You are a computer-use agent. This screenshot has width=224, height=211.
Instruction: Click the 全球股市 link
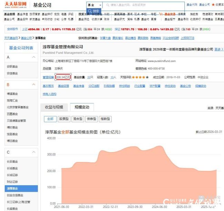point(12,29)
